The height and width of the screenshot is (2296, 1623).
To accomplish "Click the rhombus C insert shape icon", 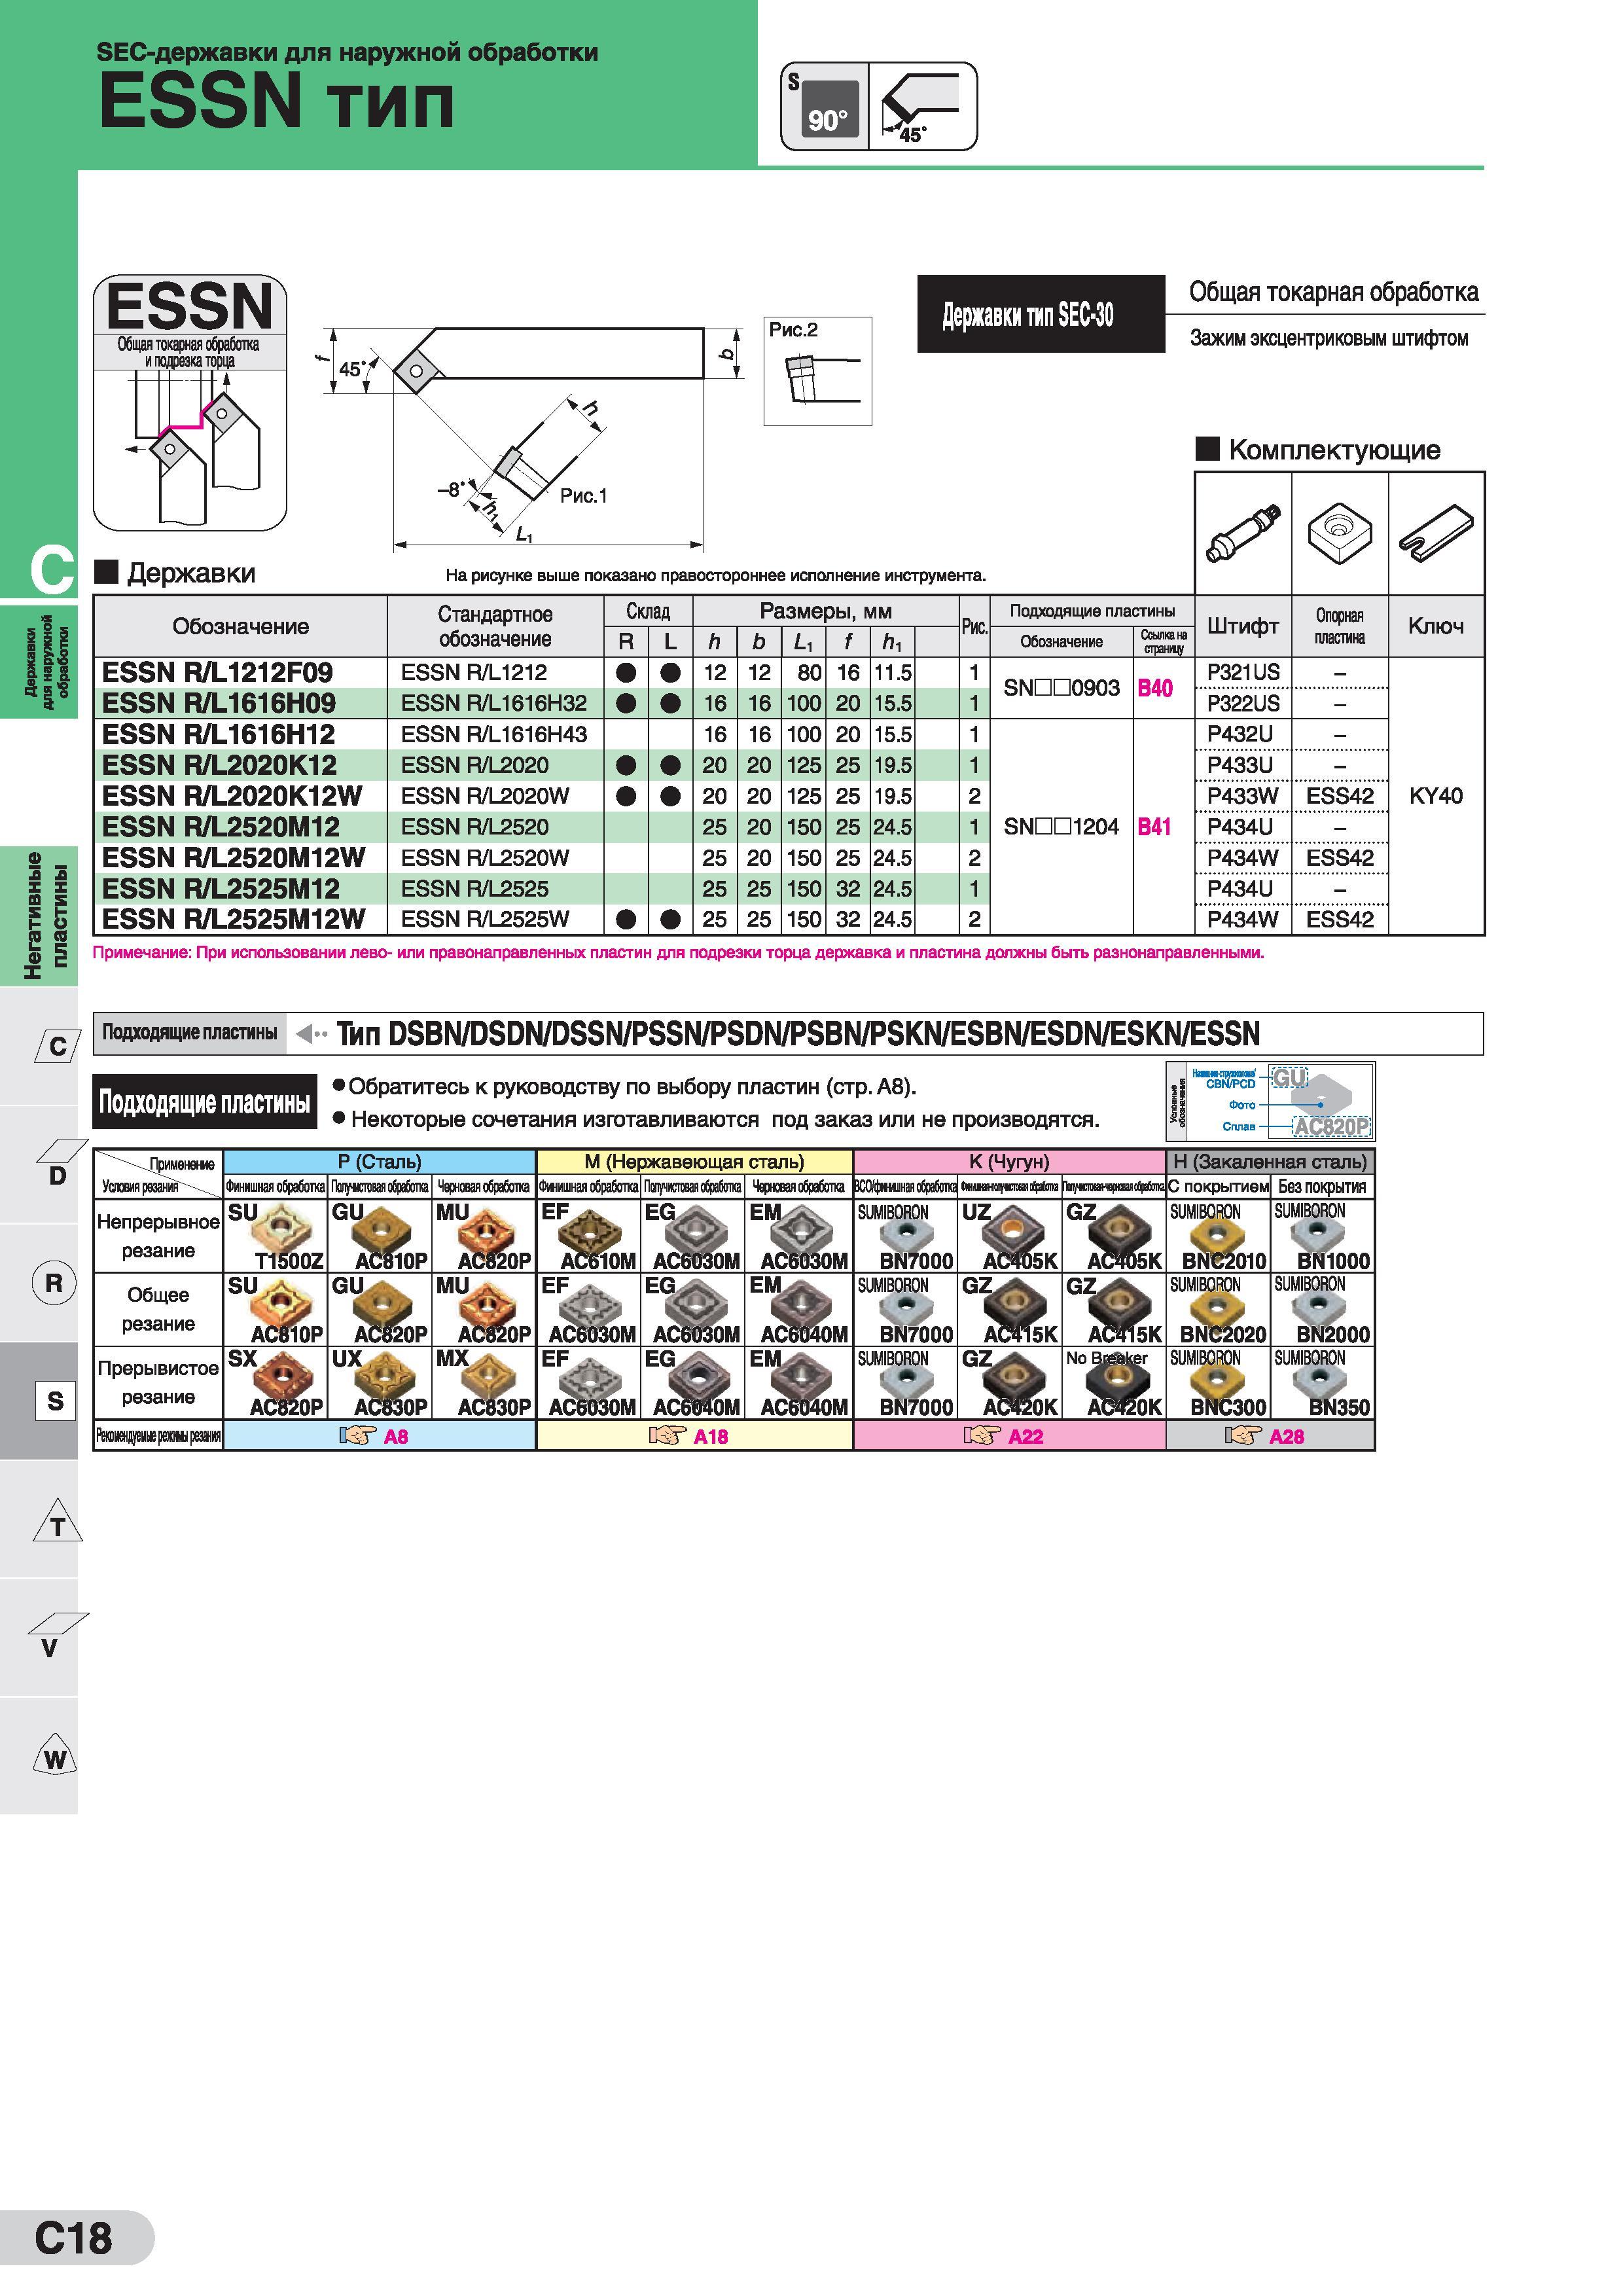I will tap(57, 1046).
